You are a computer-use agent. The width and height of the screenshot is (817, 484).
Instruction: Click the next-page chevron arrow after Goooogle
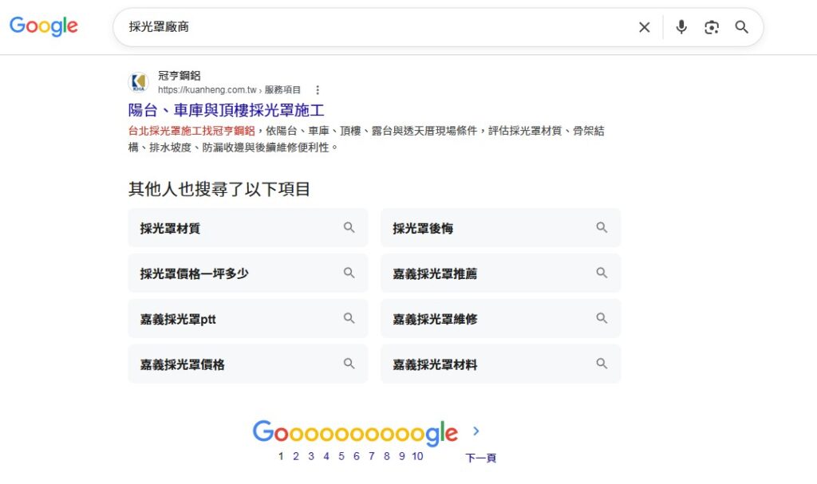tap(476, 431)
